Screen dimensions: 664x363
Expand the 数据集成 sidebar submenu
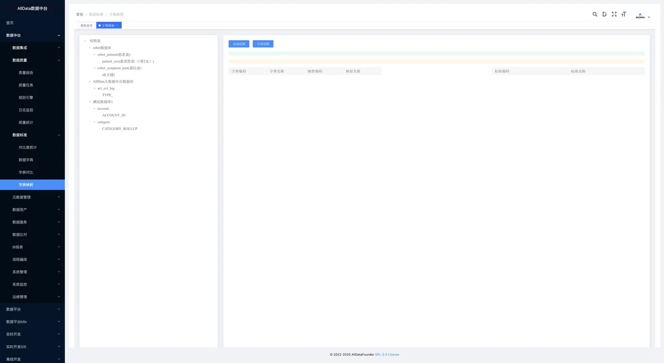pyautogui.click(x=32, y=47)
